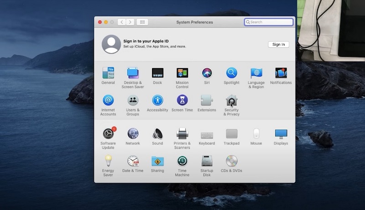The width and height of the screenshot is (365, 210).
Task: Go forward with the right arrow button
Action: pos(130,22)
